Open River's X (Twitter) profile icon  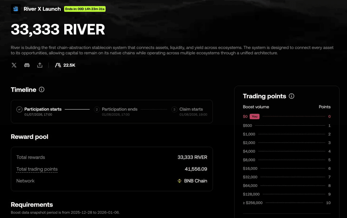[14, 65]
